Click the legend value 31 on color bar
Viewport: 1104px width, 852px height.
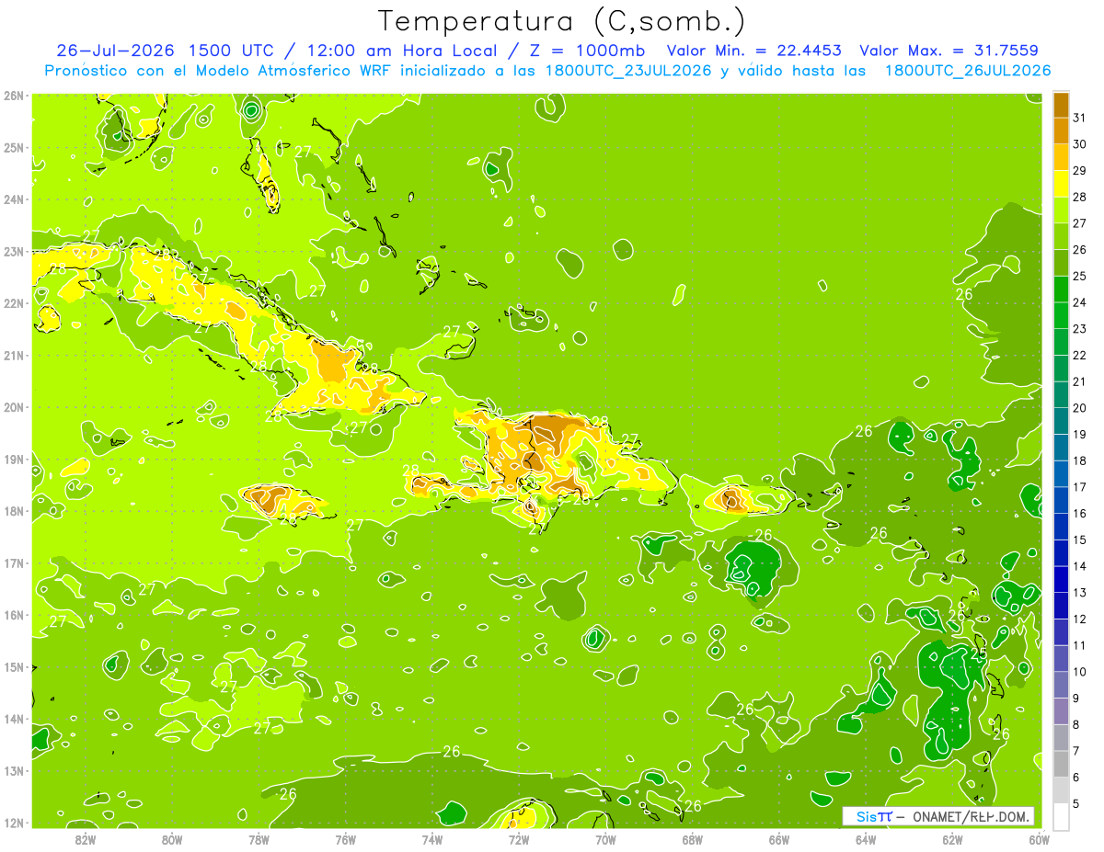(x=1079, y=118)
